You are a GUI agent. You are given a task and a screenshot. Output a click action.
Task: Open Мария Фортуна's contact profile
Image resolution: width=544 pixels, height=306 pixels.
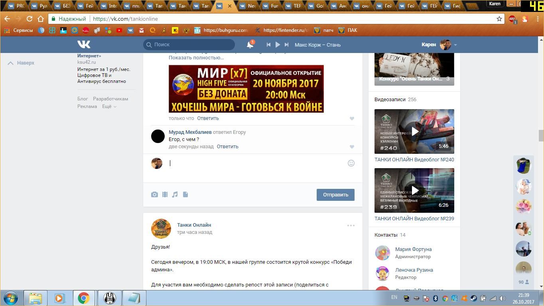[x=413, y=249]
